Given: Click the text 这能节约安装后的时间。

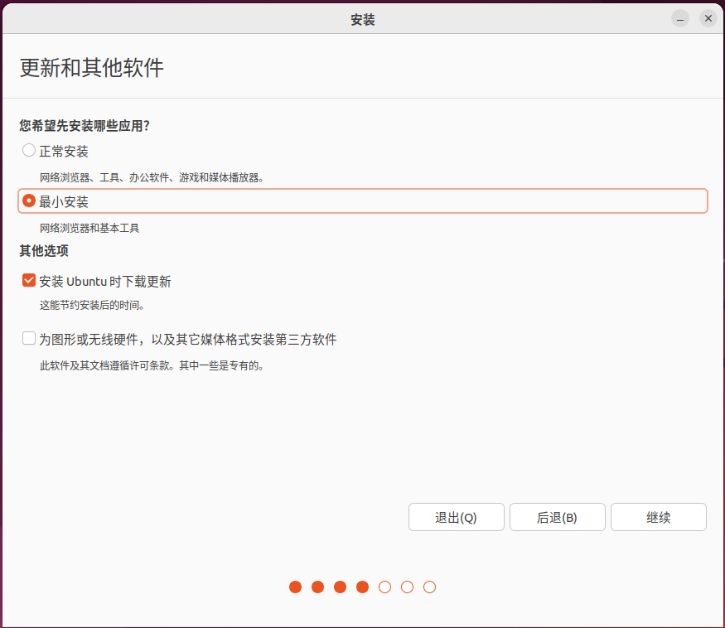Looking at the screenshot, I should [92, 305].
